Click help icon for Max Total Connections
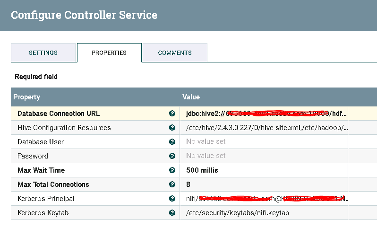 [172, 184]
